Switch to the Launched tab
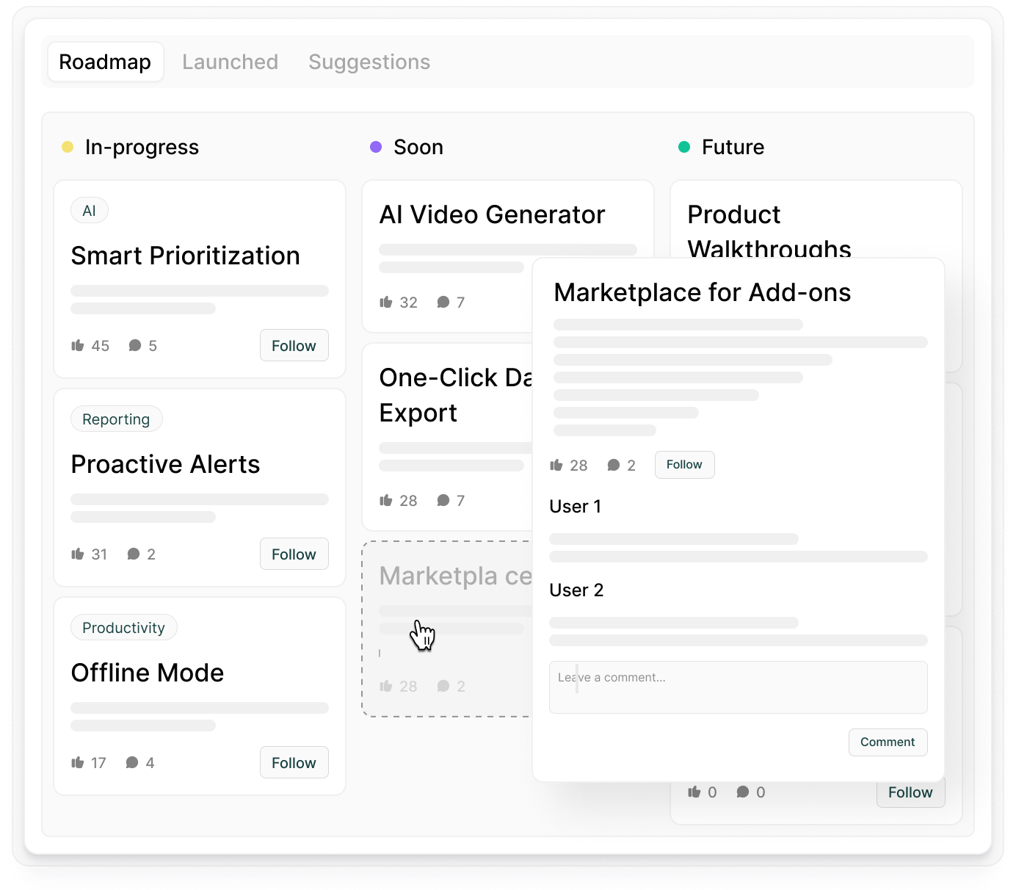 230,62
